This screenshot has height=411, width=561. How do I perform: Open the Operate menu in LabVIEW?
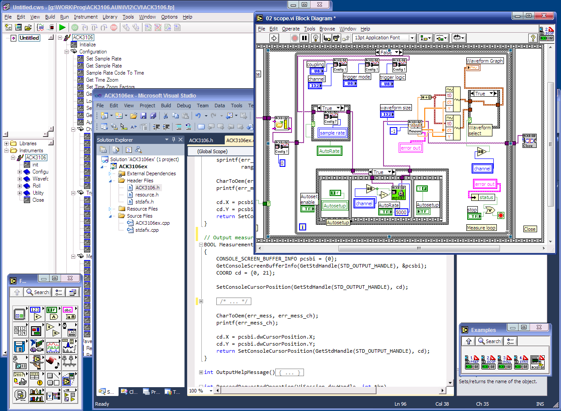point(292,29)
